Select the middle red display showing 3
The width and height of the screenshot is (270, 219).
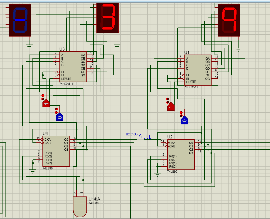click(108, 18)
